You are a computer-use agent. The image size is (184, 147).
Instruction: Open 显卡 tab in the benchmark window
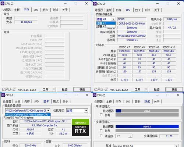138,101
